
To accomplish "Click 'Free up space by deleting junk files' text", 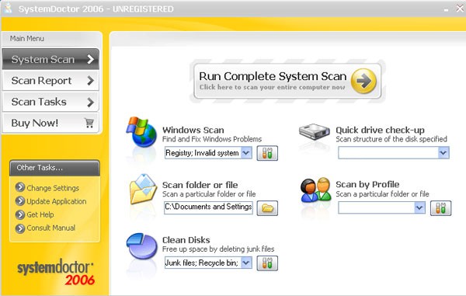I will click(x=218, y=249).
